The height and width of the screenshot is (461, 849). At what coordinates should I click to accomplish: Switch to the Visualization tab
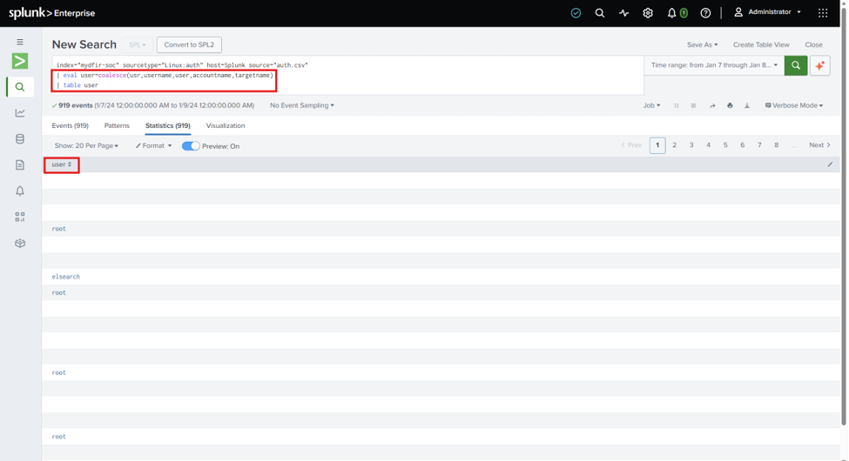(226, 125)
